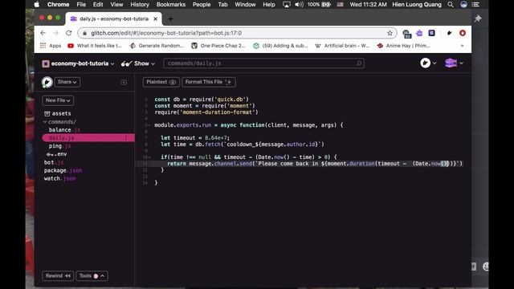
Task: Open the Apple menu
Action: 37,5
